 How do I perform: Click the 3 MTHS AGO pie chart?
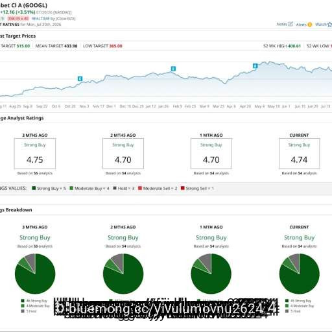click(x=35, y=274)
